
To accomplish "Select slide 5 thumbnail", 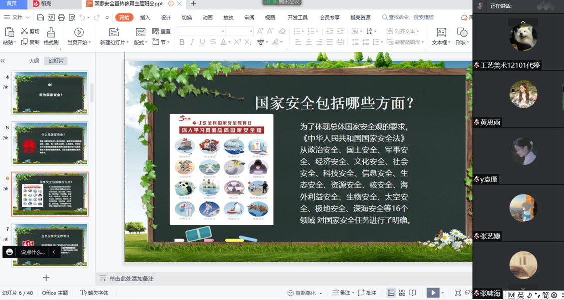I will pos(50,143).
